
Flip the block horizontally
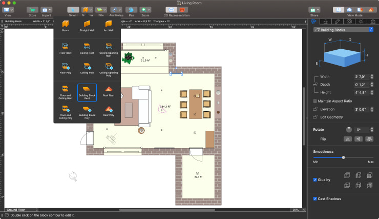[348, 139]
